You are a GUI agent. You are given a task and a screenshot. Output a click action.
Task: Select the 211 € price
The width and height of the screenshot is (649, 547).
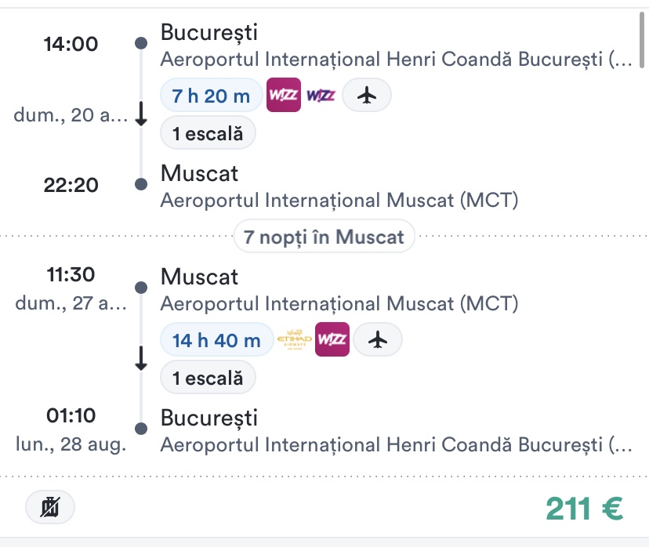584,509
